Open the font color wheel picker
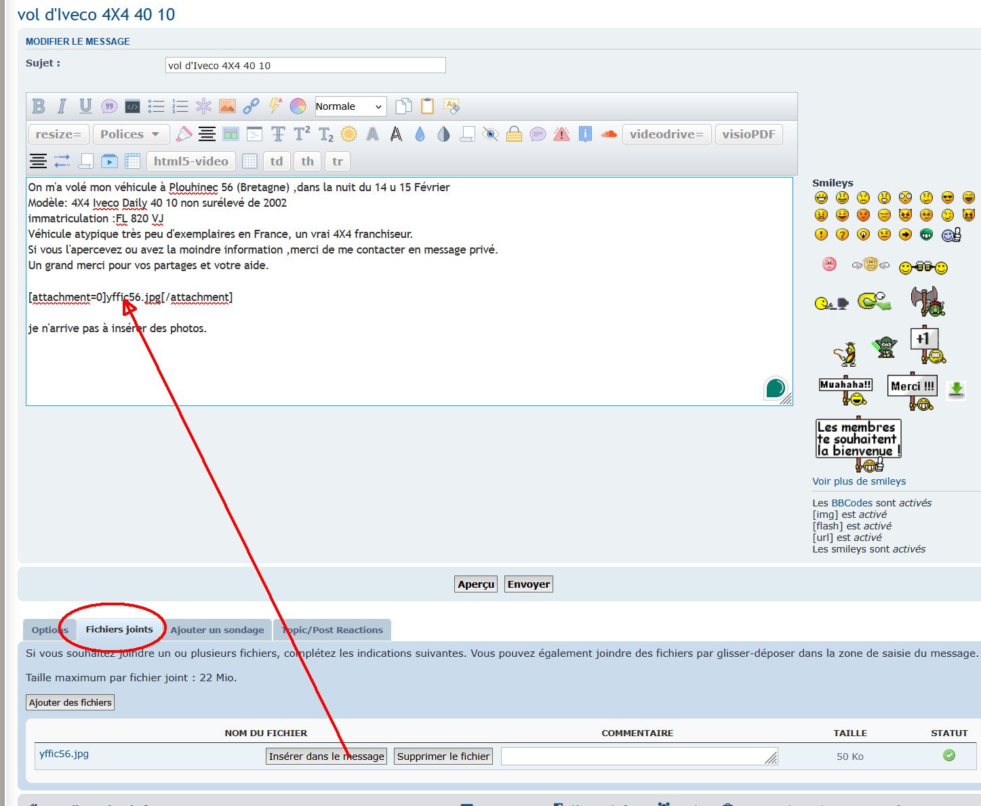This screenshot has height=806, width=981. 298,106
